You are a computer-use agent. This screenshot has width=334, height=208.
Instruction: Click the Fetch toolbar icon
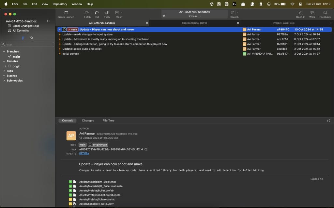pyautogui.click(x=87, y=13)
